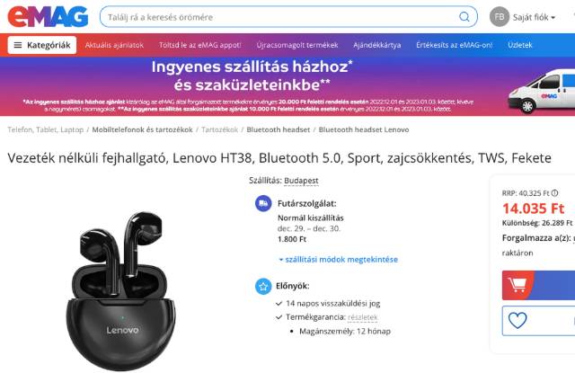Change delivery city Budapest link
The height and width of the screenshot is (373, 575).
coord(301,181)
